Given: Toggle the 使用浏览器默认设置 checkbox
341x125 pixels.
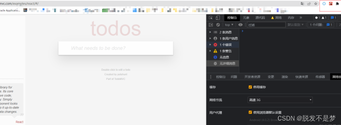Looking at the screenshot, I should [250, 113].
